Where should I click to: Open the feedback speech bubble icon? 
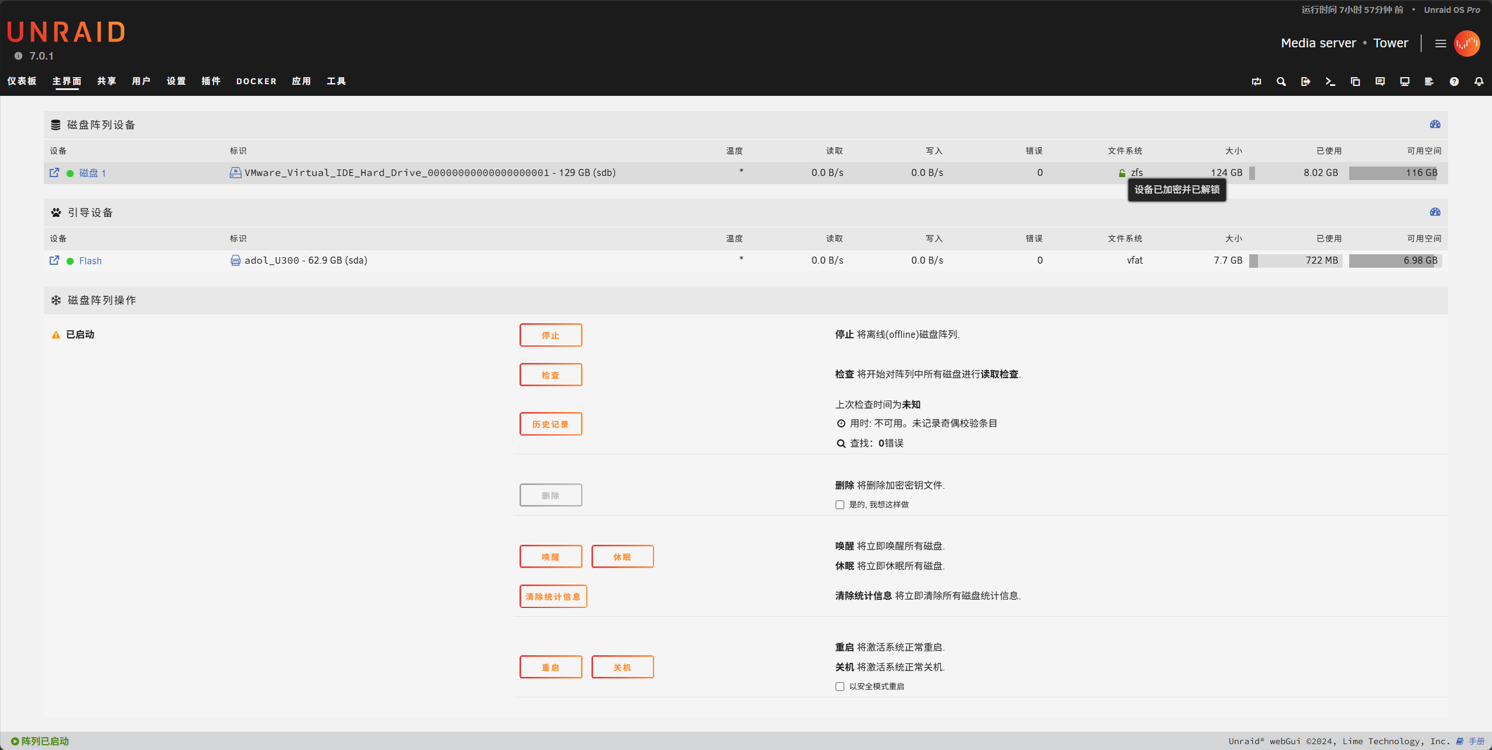[1380, 81]
